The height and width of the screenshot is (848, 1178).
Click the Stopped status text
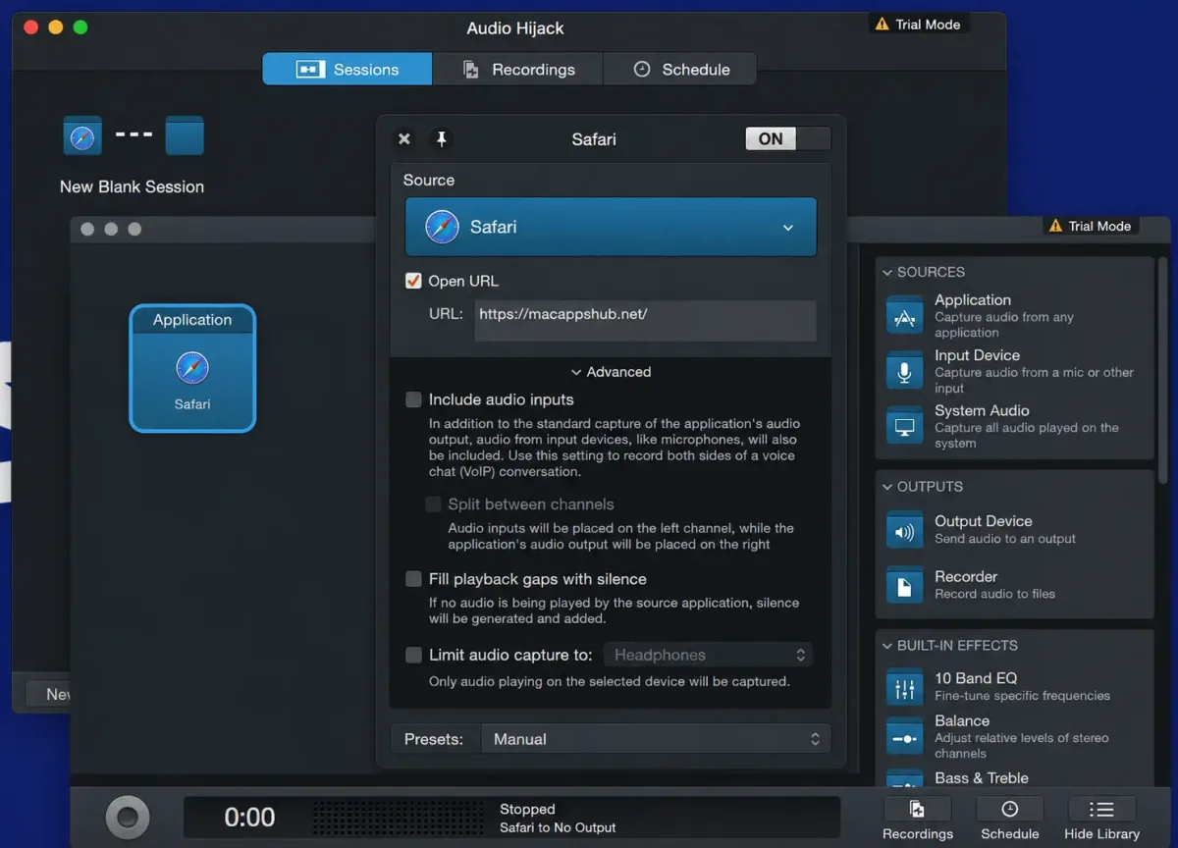point(527,810)
